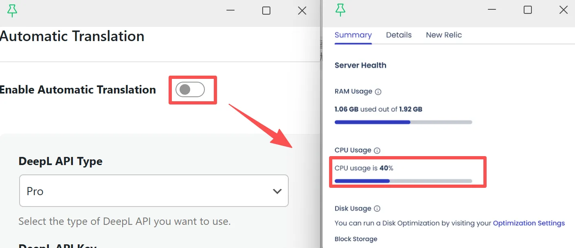Open the Details tab
575x248 pixels.
(399, 35)
